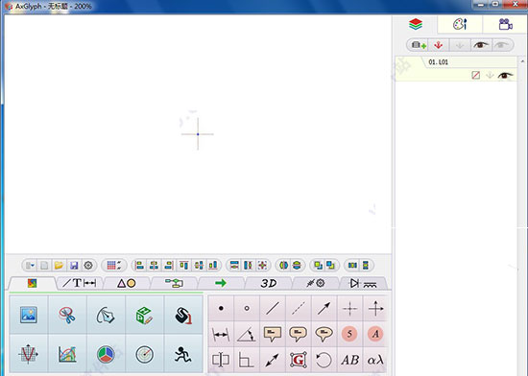Screen dimensions: 528x376
Task: Insert Greek alpha-lambda symbol text
Action: click(375, 360)
